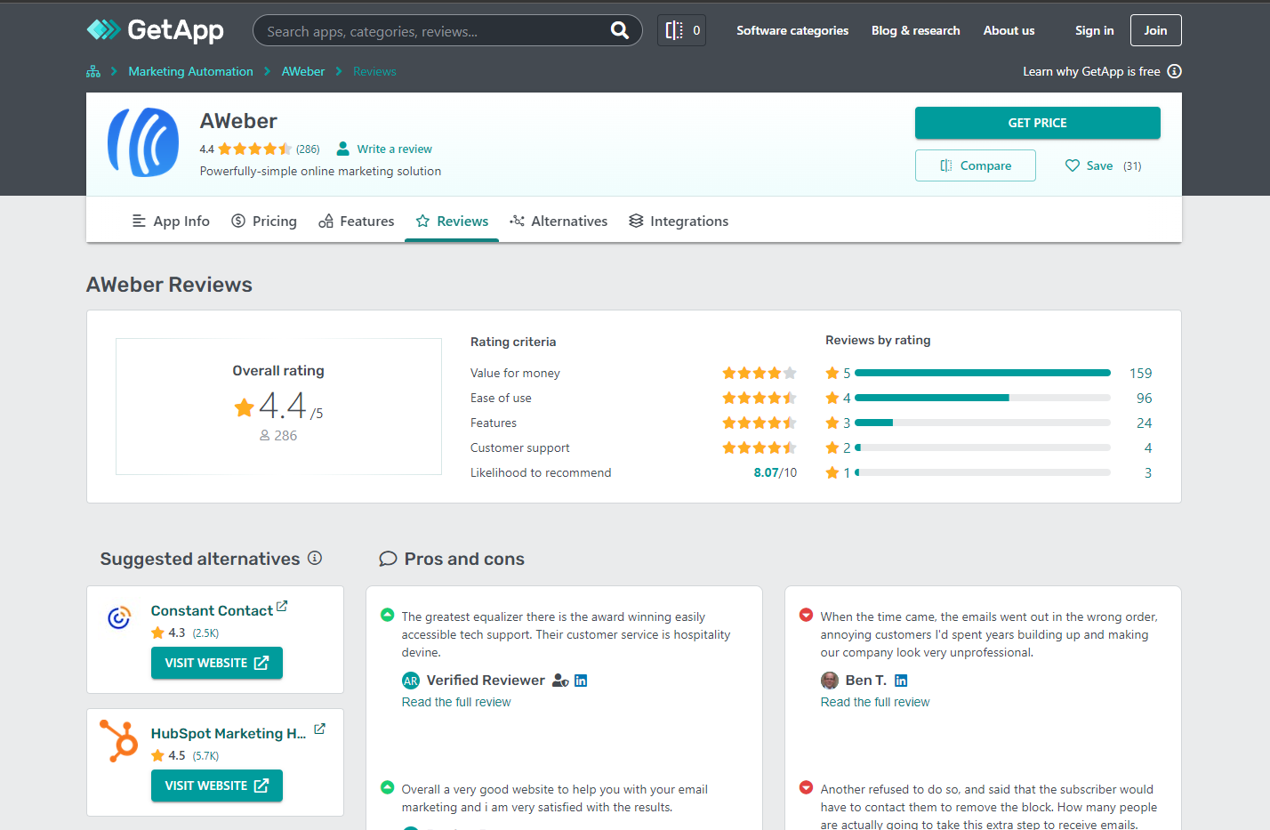Filter reviews by 2 star rating row
Viewport: 1270px width, 830px height.
(x=989, y=447)
